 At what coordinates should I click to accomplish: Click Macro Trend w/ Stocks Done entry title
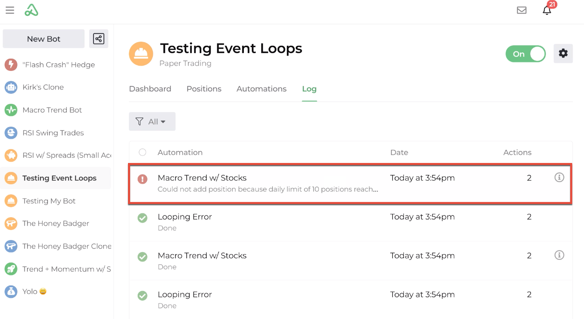pos(202,255)
